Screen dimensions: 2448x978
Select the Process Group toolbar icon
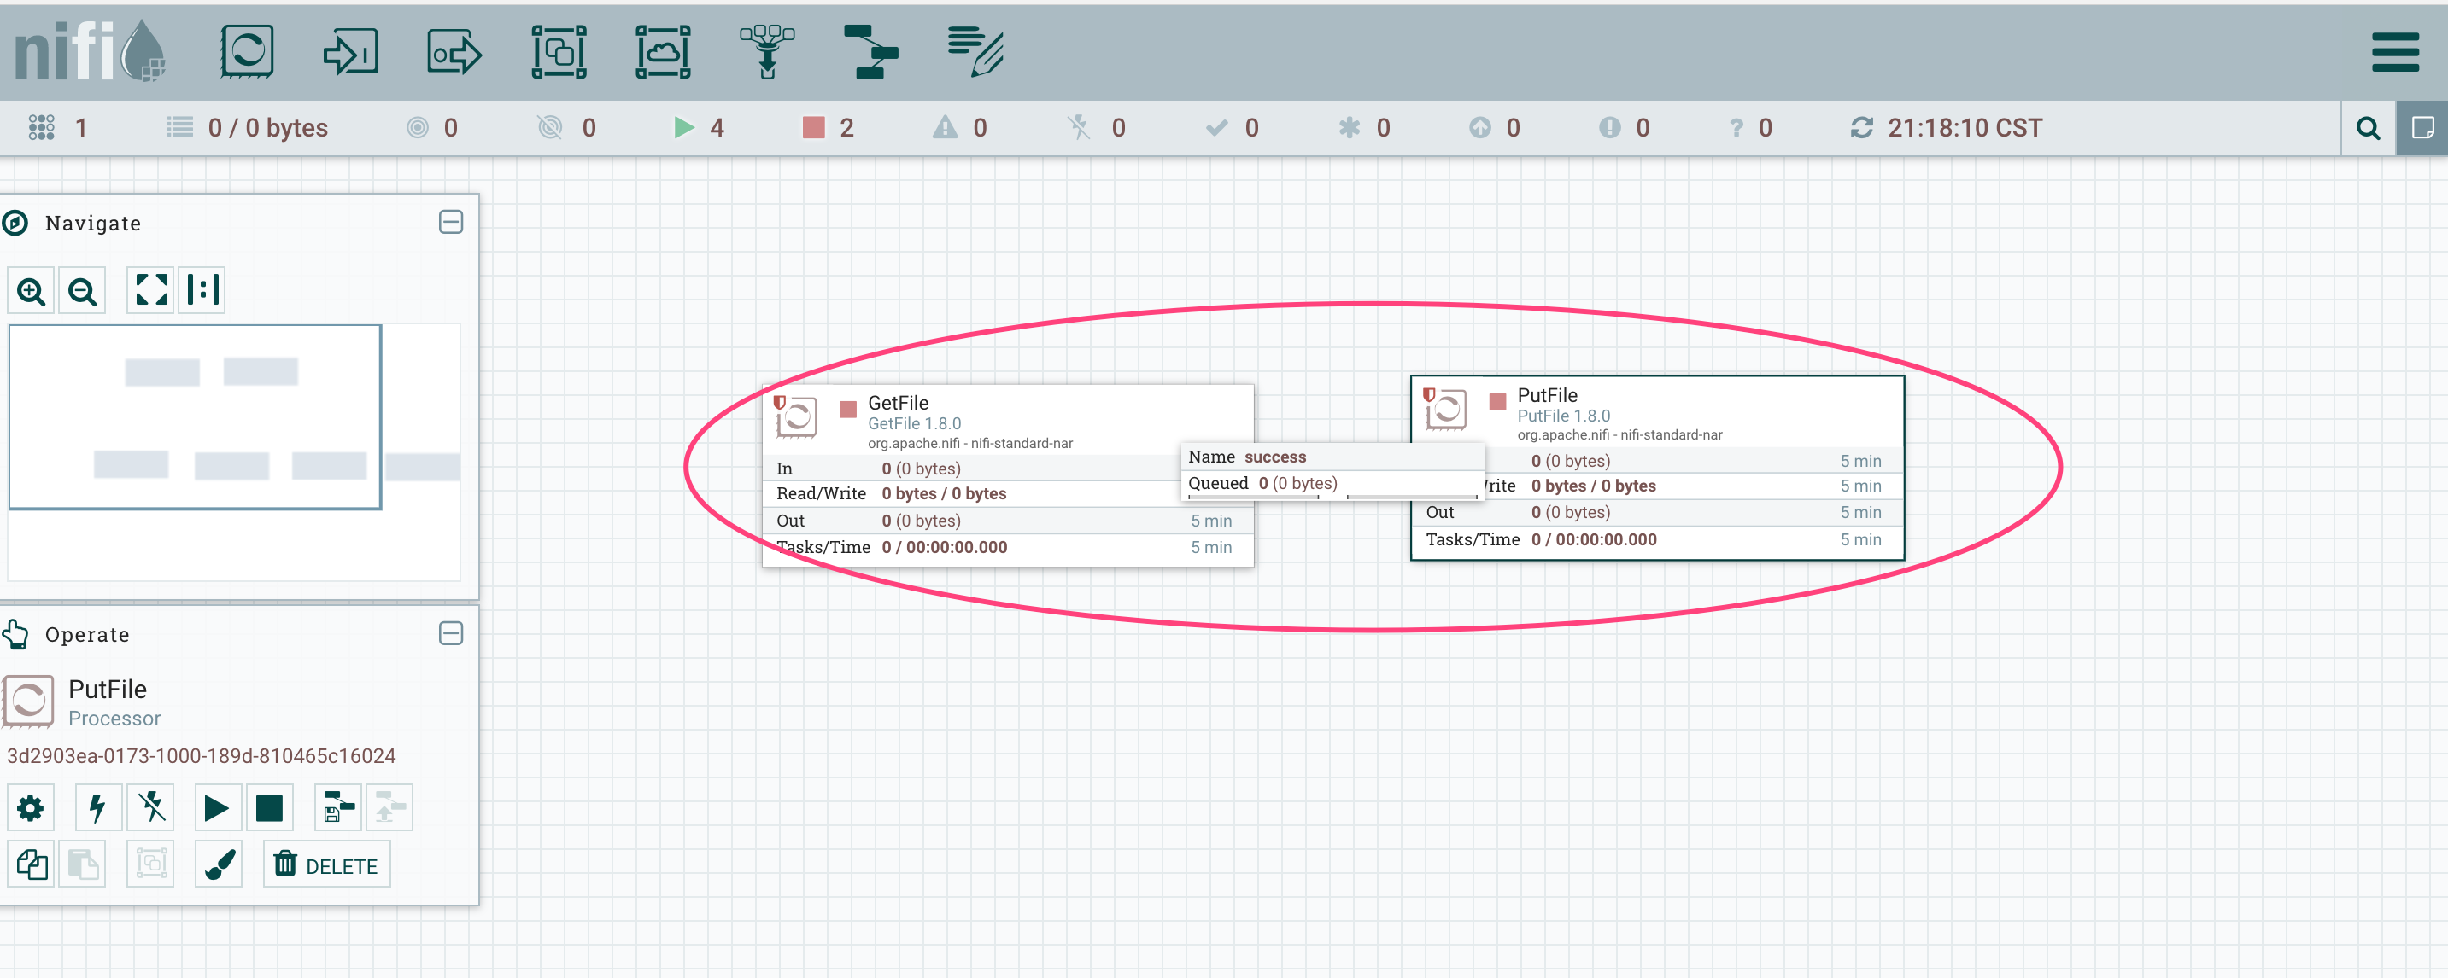pos(559,51)
